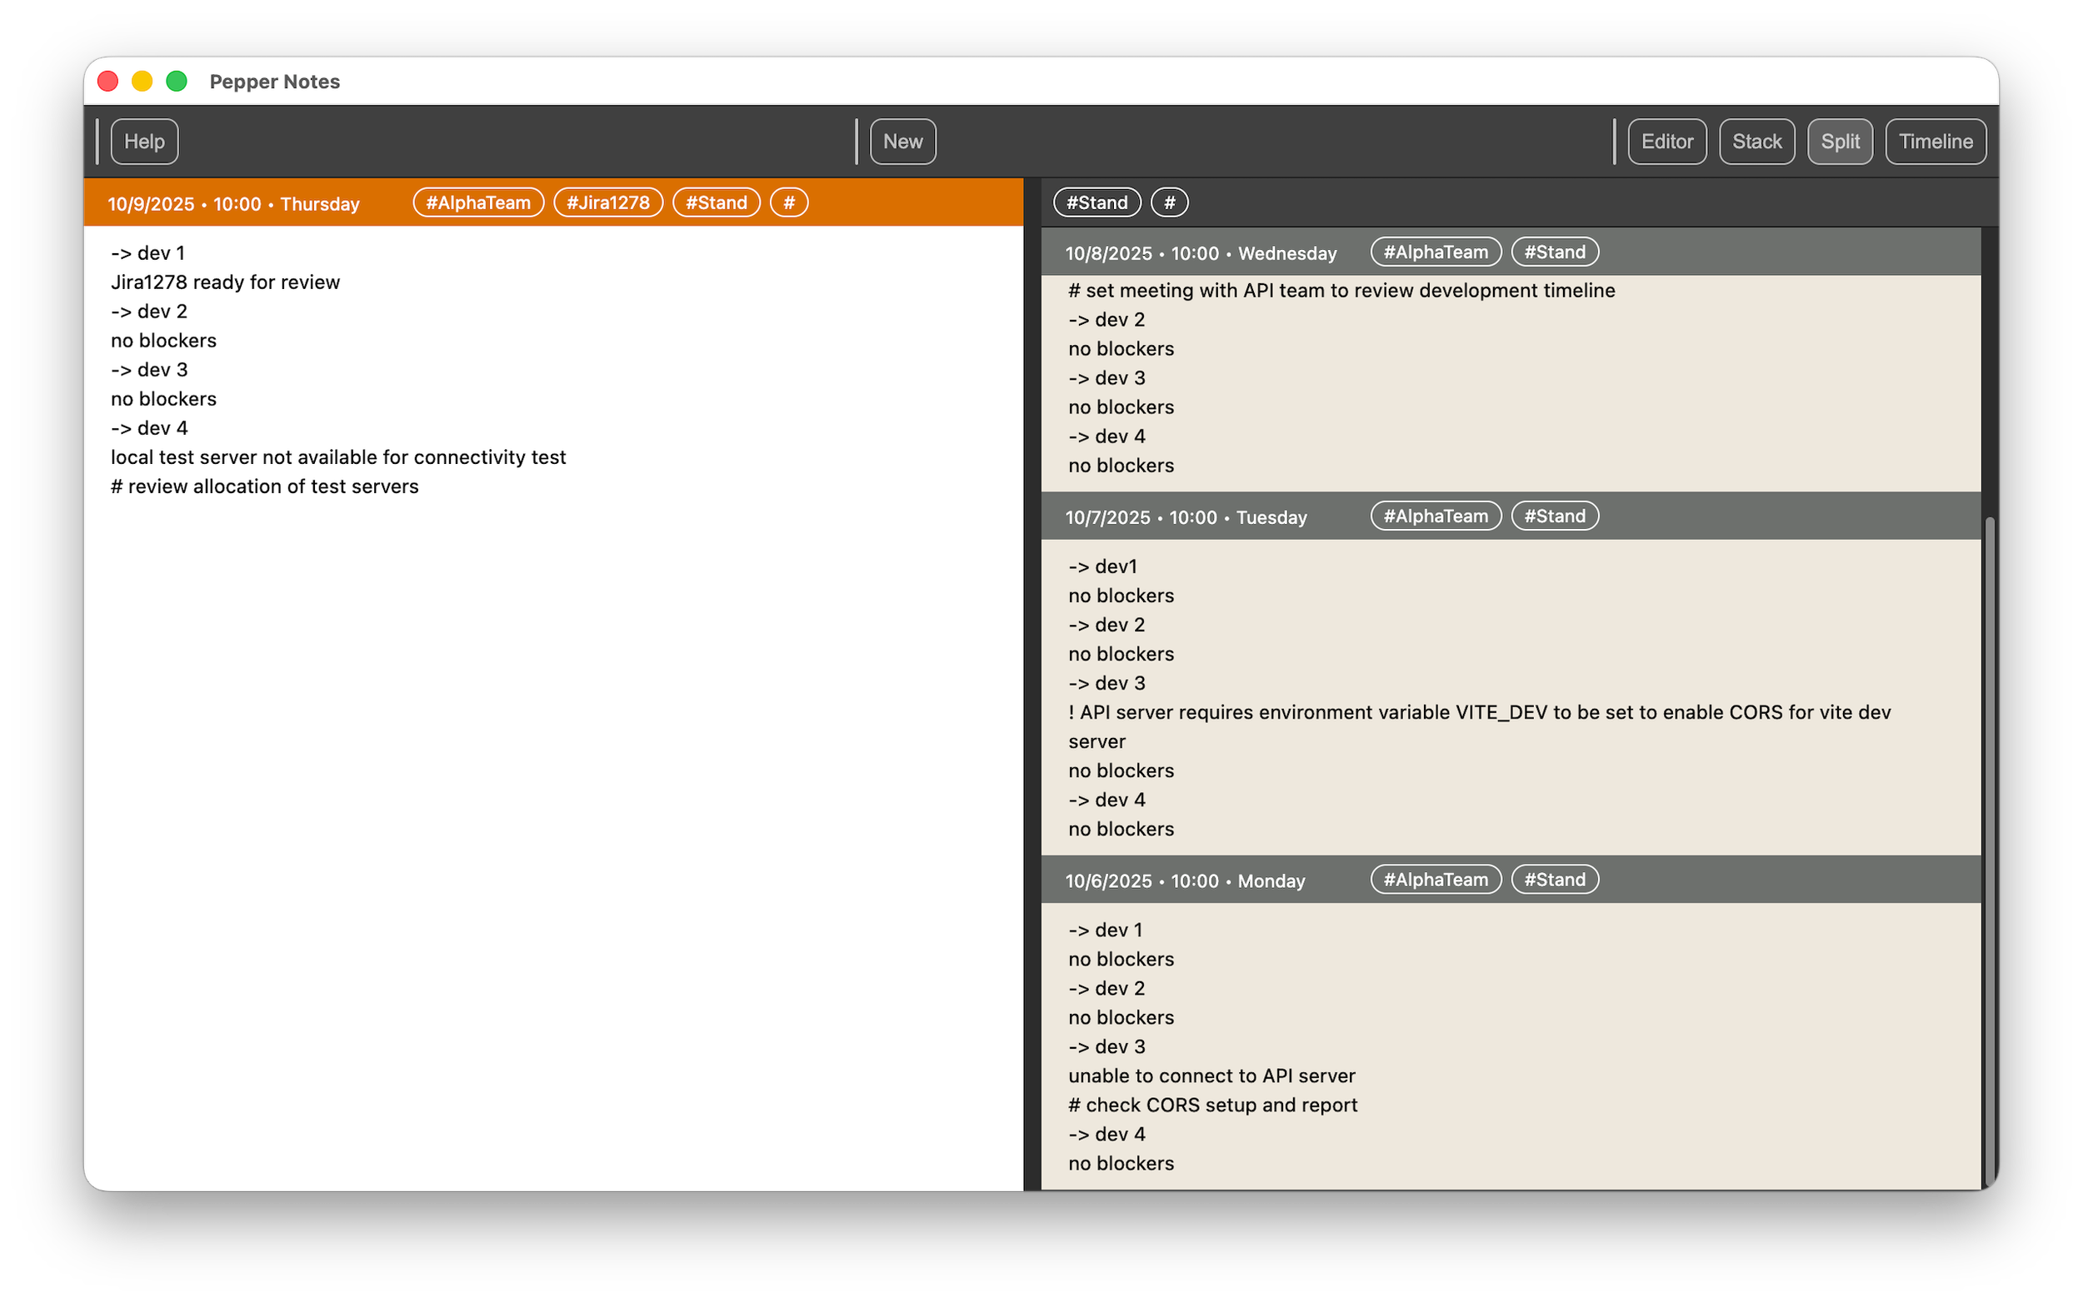Click #Stand filter pill above right pane
This screenshot has width=2083, height=1302.
coord(1096,202)
